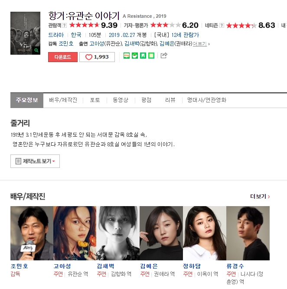Expand cast list with 더보기 beside actors
This screenshot has height=289, width=287.
(201, 44)
